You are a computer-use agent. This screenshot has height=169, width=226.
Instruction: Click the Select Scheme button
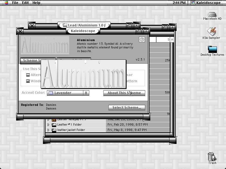(127, 108)
